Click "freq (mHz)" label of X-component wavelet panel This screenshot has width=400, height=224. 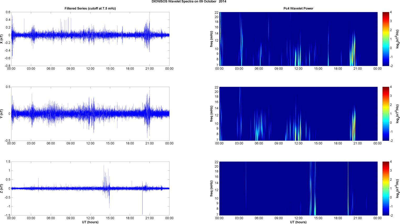[x=211, y=39]
